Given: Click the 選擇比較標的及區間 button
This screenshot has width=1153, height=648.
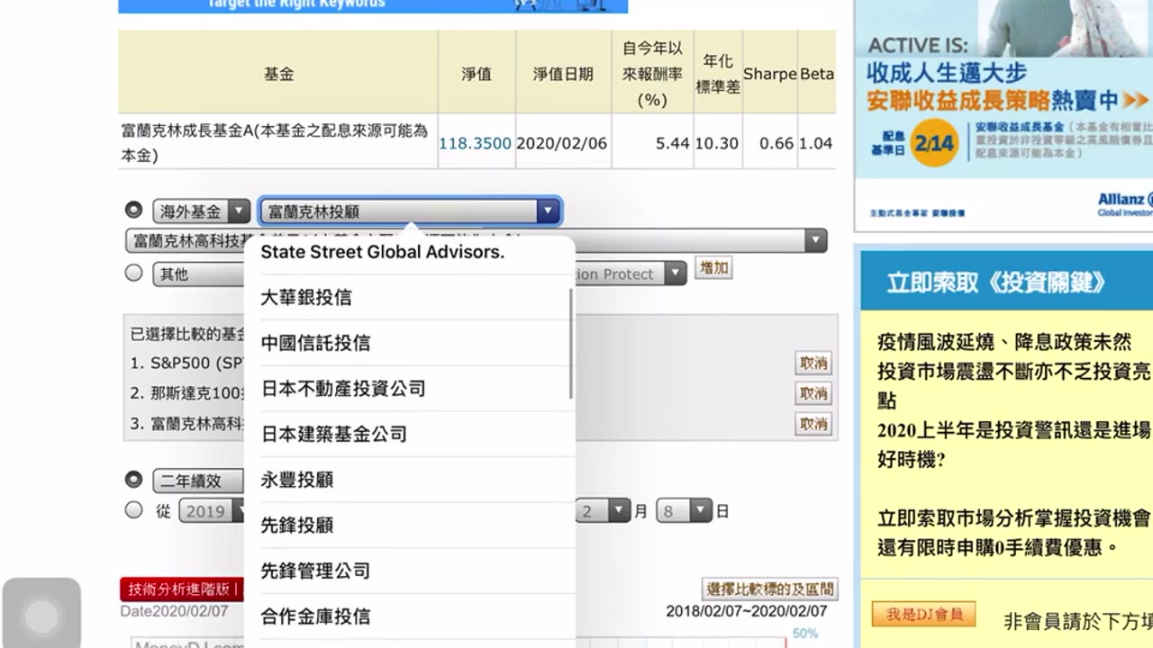Looking at the screenshot, I should pos(769,589).
